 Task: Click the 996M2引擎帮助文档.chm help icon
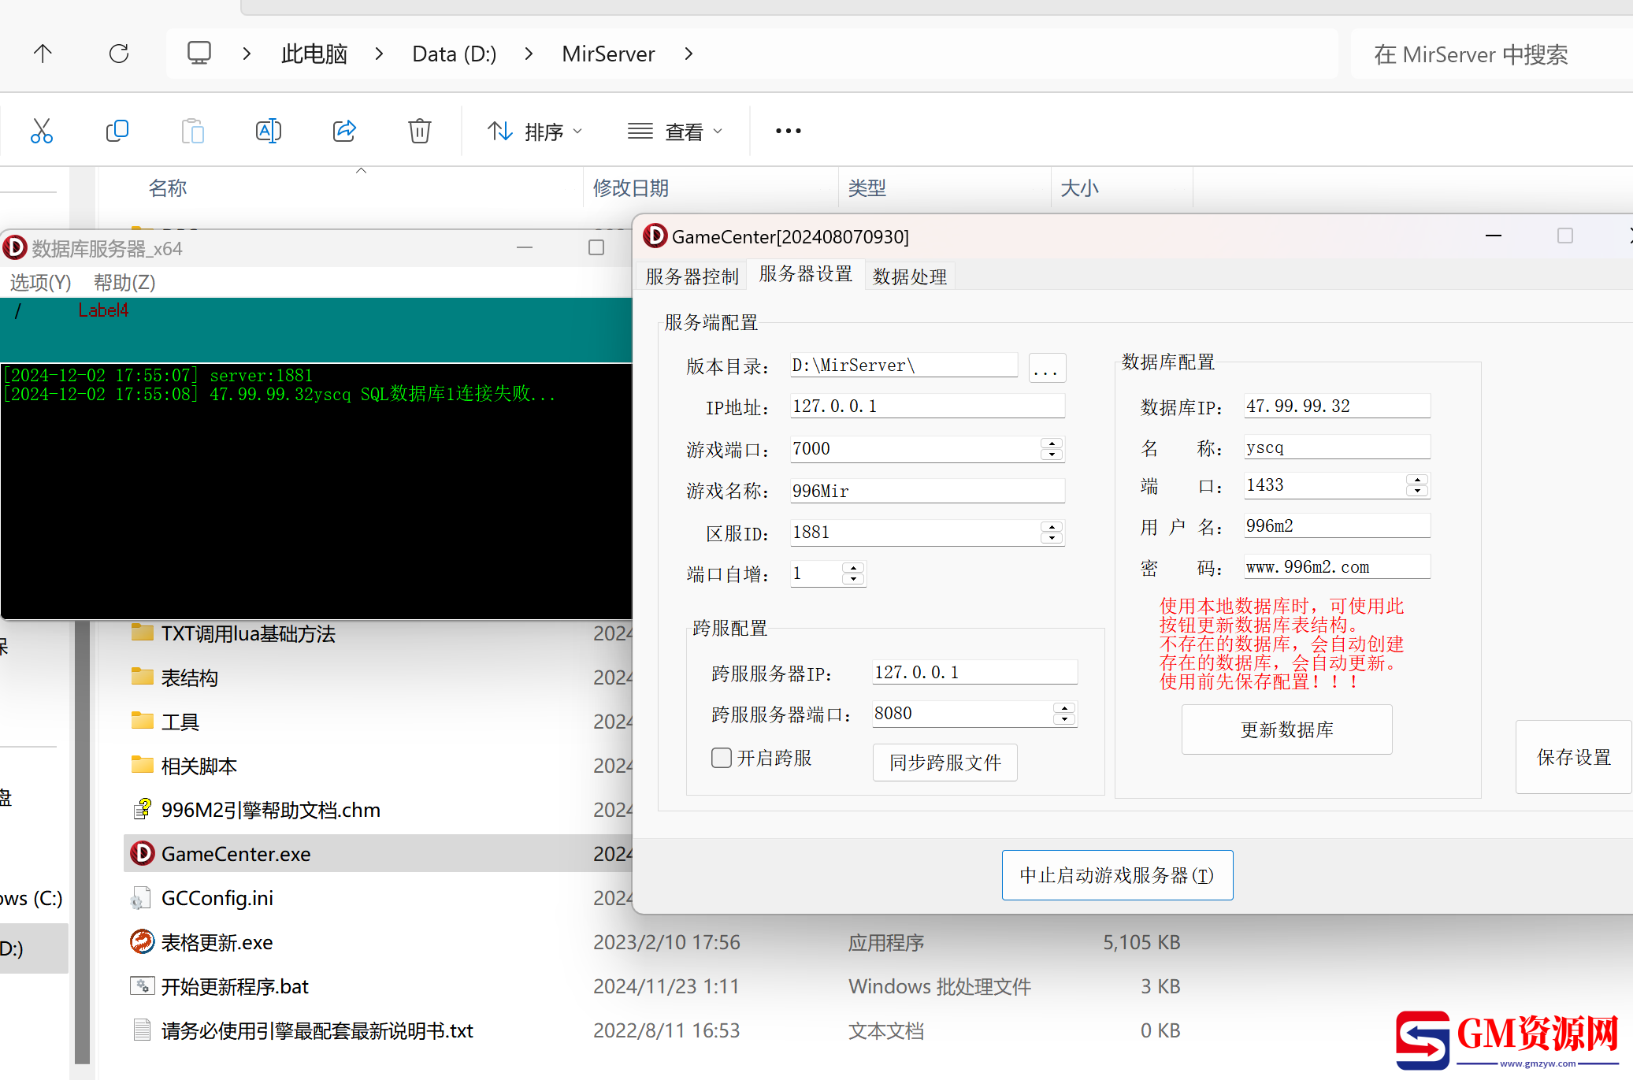pos(142,809)
